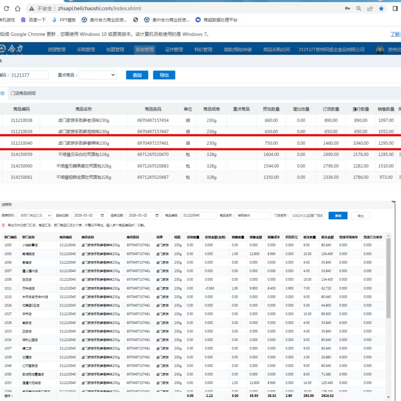Open the browser side panel icon
401x401 pixels.
[395, 8]
